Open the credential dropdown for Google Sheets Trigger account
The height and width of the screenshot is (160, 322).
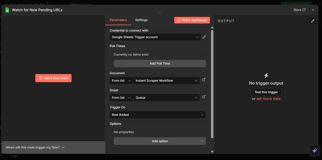click(x=155, y=37)
